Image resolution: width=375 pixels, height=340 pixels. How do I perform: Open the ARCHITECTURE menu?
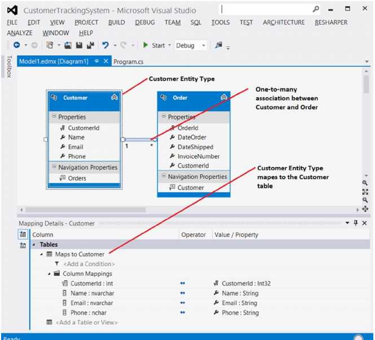284,23
